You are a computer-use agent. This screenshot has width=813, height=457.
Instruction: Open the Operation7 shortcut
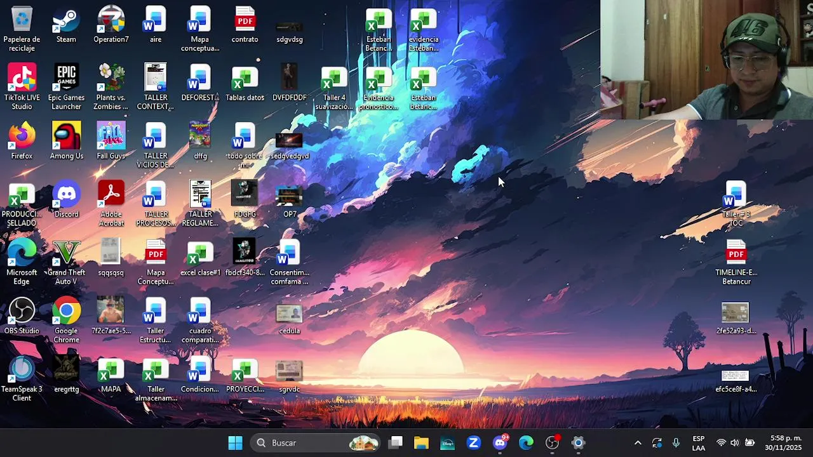click(x=111, y=25)
